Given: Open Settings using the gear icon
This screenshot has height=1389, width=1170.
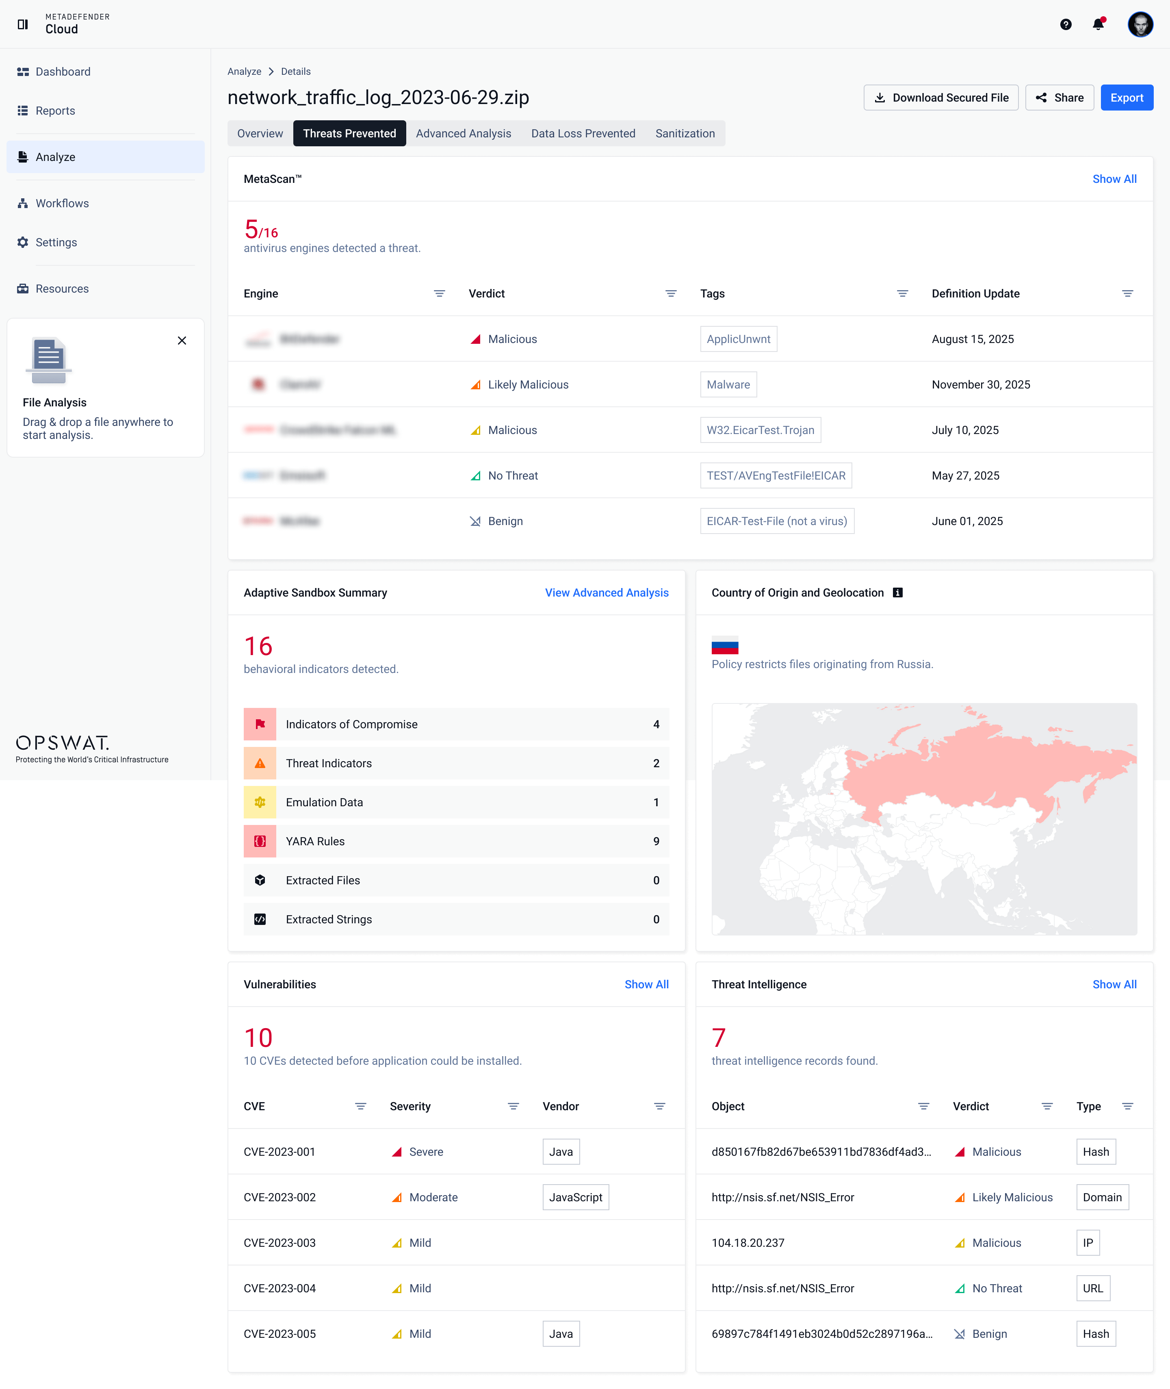Looking at the screenshot, I should 22,242.
